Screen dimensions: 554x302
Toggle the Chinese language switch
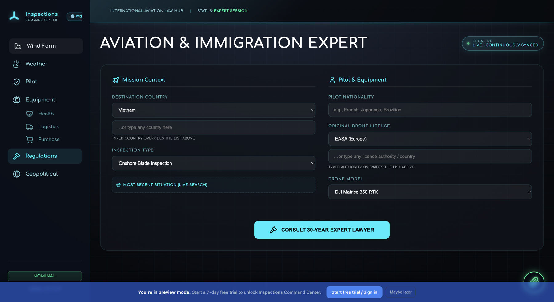point(74,16)
